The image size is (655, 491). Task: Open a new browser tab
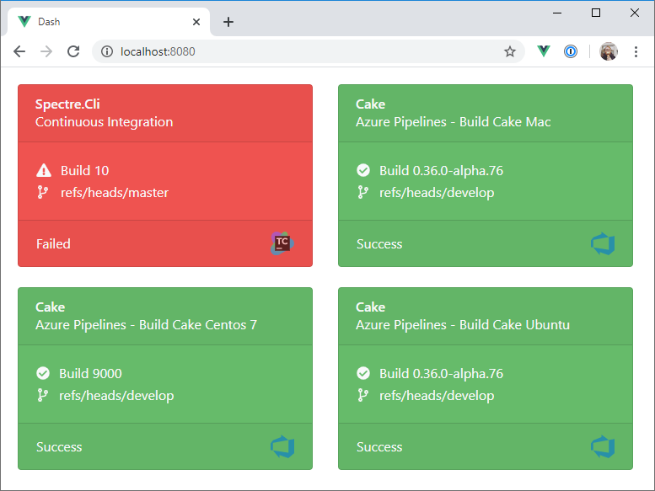coord(228,22)
